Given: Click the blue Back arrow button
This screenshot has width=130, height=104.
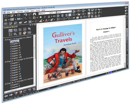Looking at the screenshot, I should pyautogui.click(x=6, y=96).
